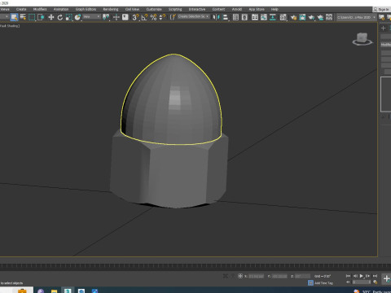Open Select by Name dialog

click(x=23, y=17)
